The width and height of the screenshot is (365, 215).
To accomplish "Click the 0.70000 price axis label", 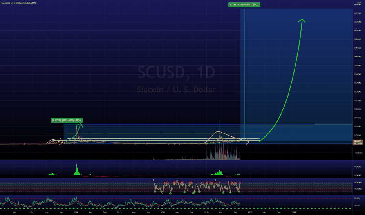I will click(358, 22).
